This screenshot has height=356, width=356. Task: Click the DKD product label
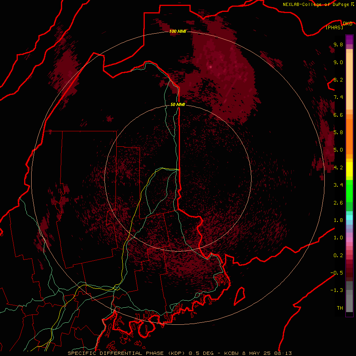(348, 23)
